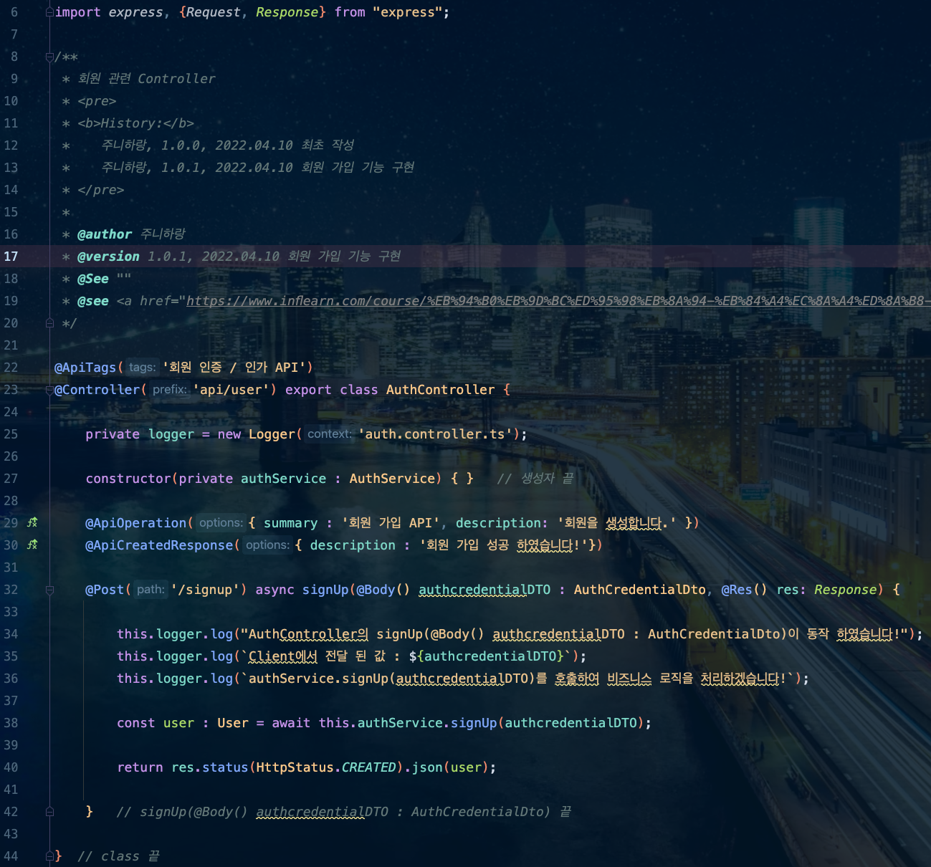Image resolution: width=931 pixels, height=867 pixels.
Task: Click the gutter icon on line 29
Action: [x=32, y=522]
